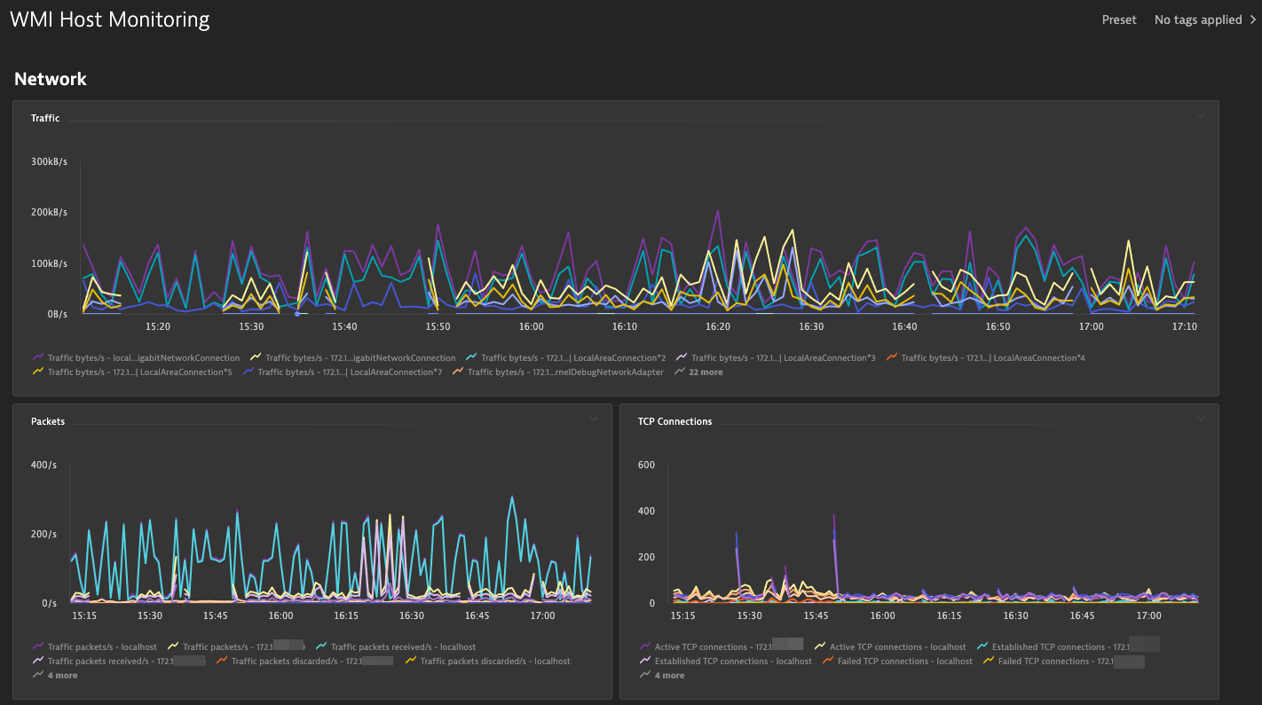Click the Network section heading
The width and height of the screenshot is (1262, 705).
51,79
